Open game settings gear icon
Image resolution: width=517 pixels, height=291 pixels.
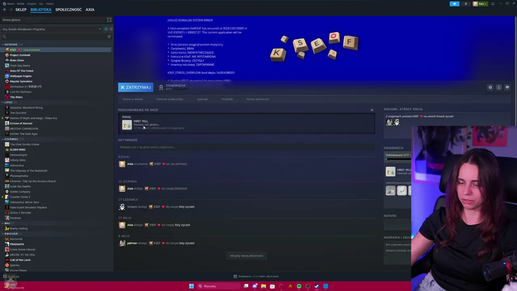[x=490, y=87]
